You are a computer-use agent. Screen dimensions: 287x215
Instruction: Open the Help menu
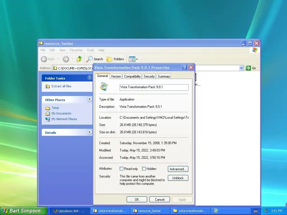click(x=101, y=50)
